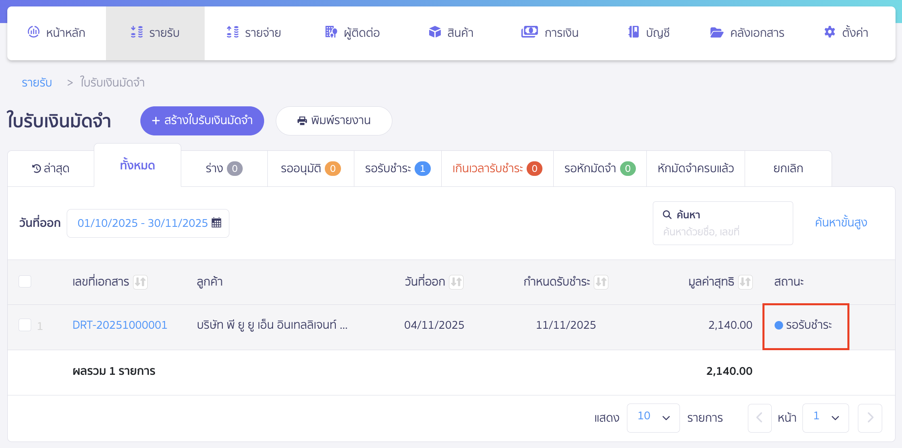Click สร้างใบรับเงินมัดจำ button
Image resolution: width=902 pixels, height=448 pixels.
coord(202,120)
